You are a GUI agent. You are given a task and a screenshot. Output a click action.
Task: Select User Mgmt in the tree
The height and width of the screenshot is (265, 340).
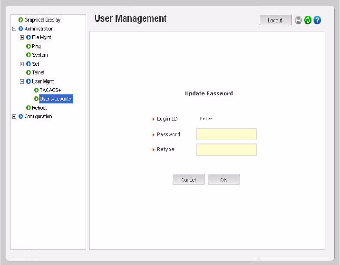pos(43,82)
